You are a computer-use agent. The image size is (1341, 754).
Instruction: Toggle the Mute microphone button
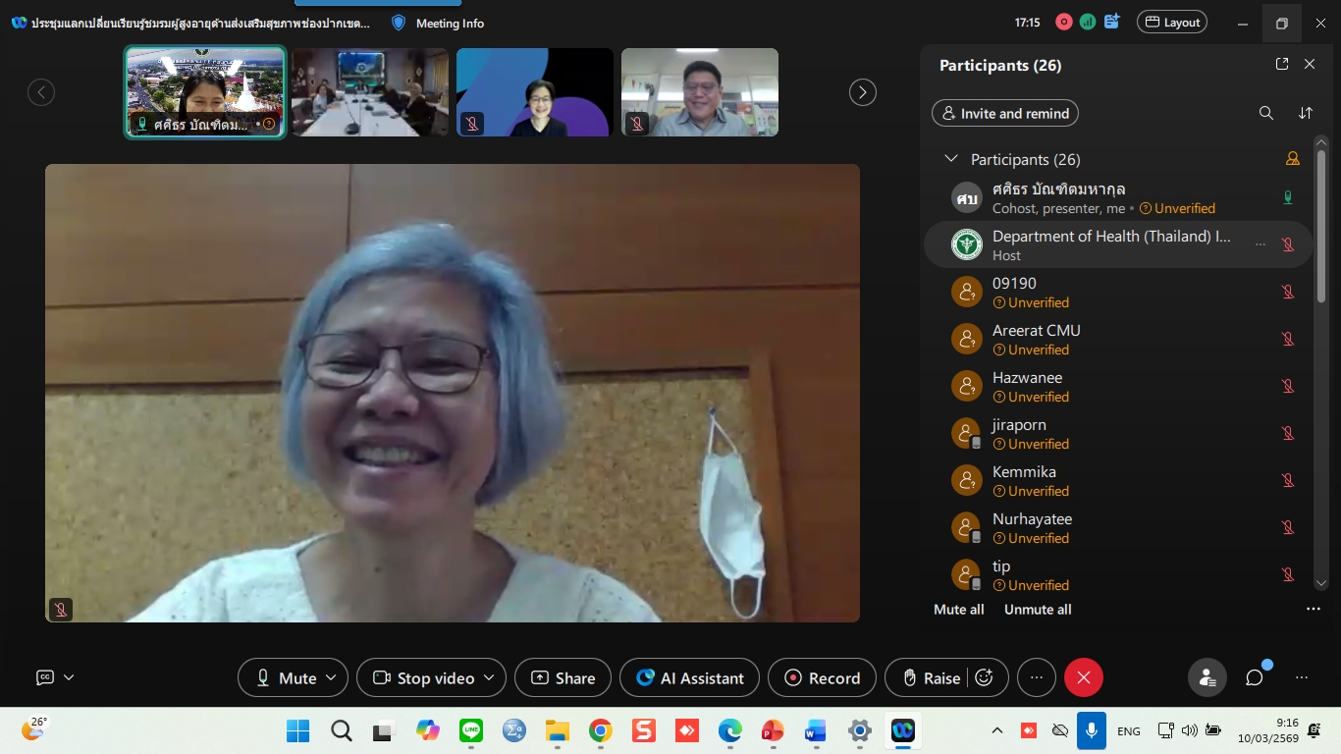(286, 677)
